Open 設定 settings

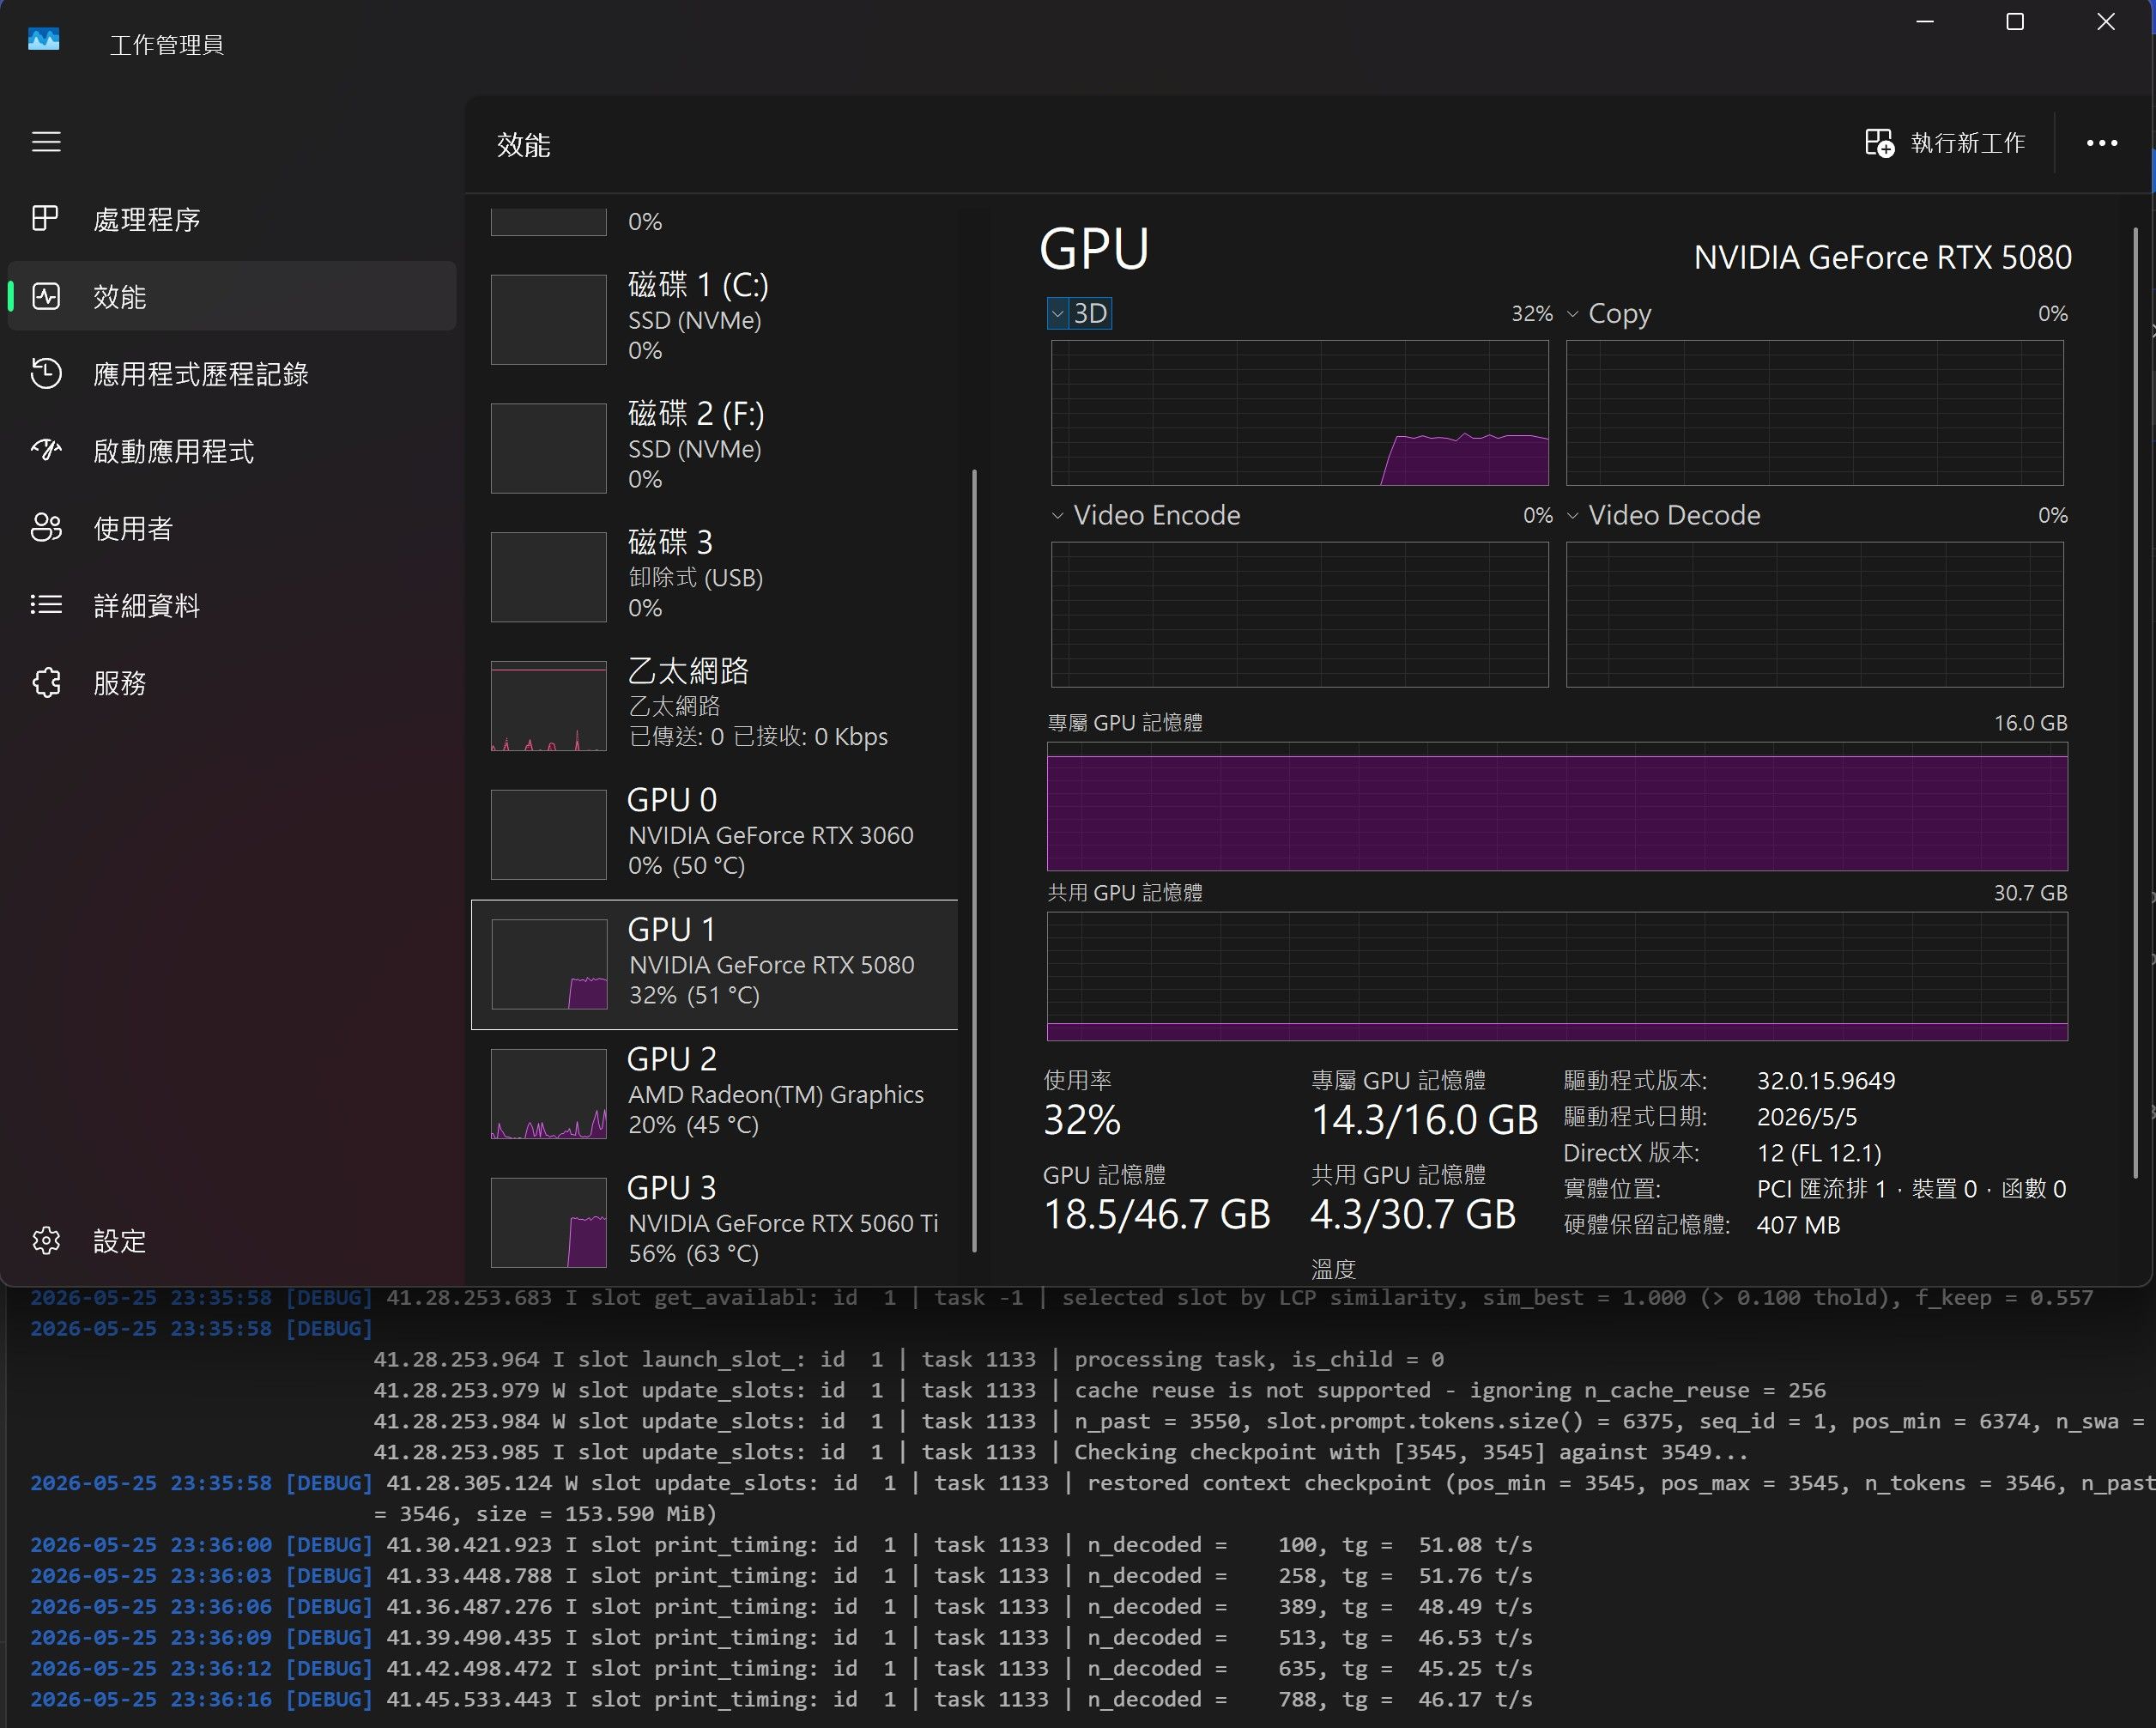pyautogui.click(x=232, y=1240)
